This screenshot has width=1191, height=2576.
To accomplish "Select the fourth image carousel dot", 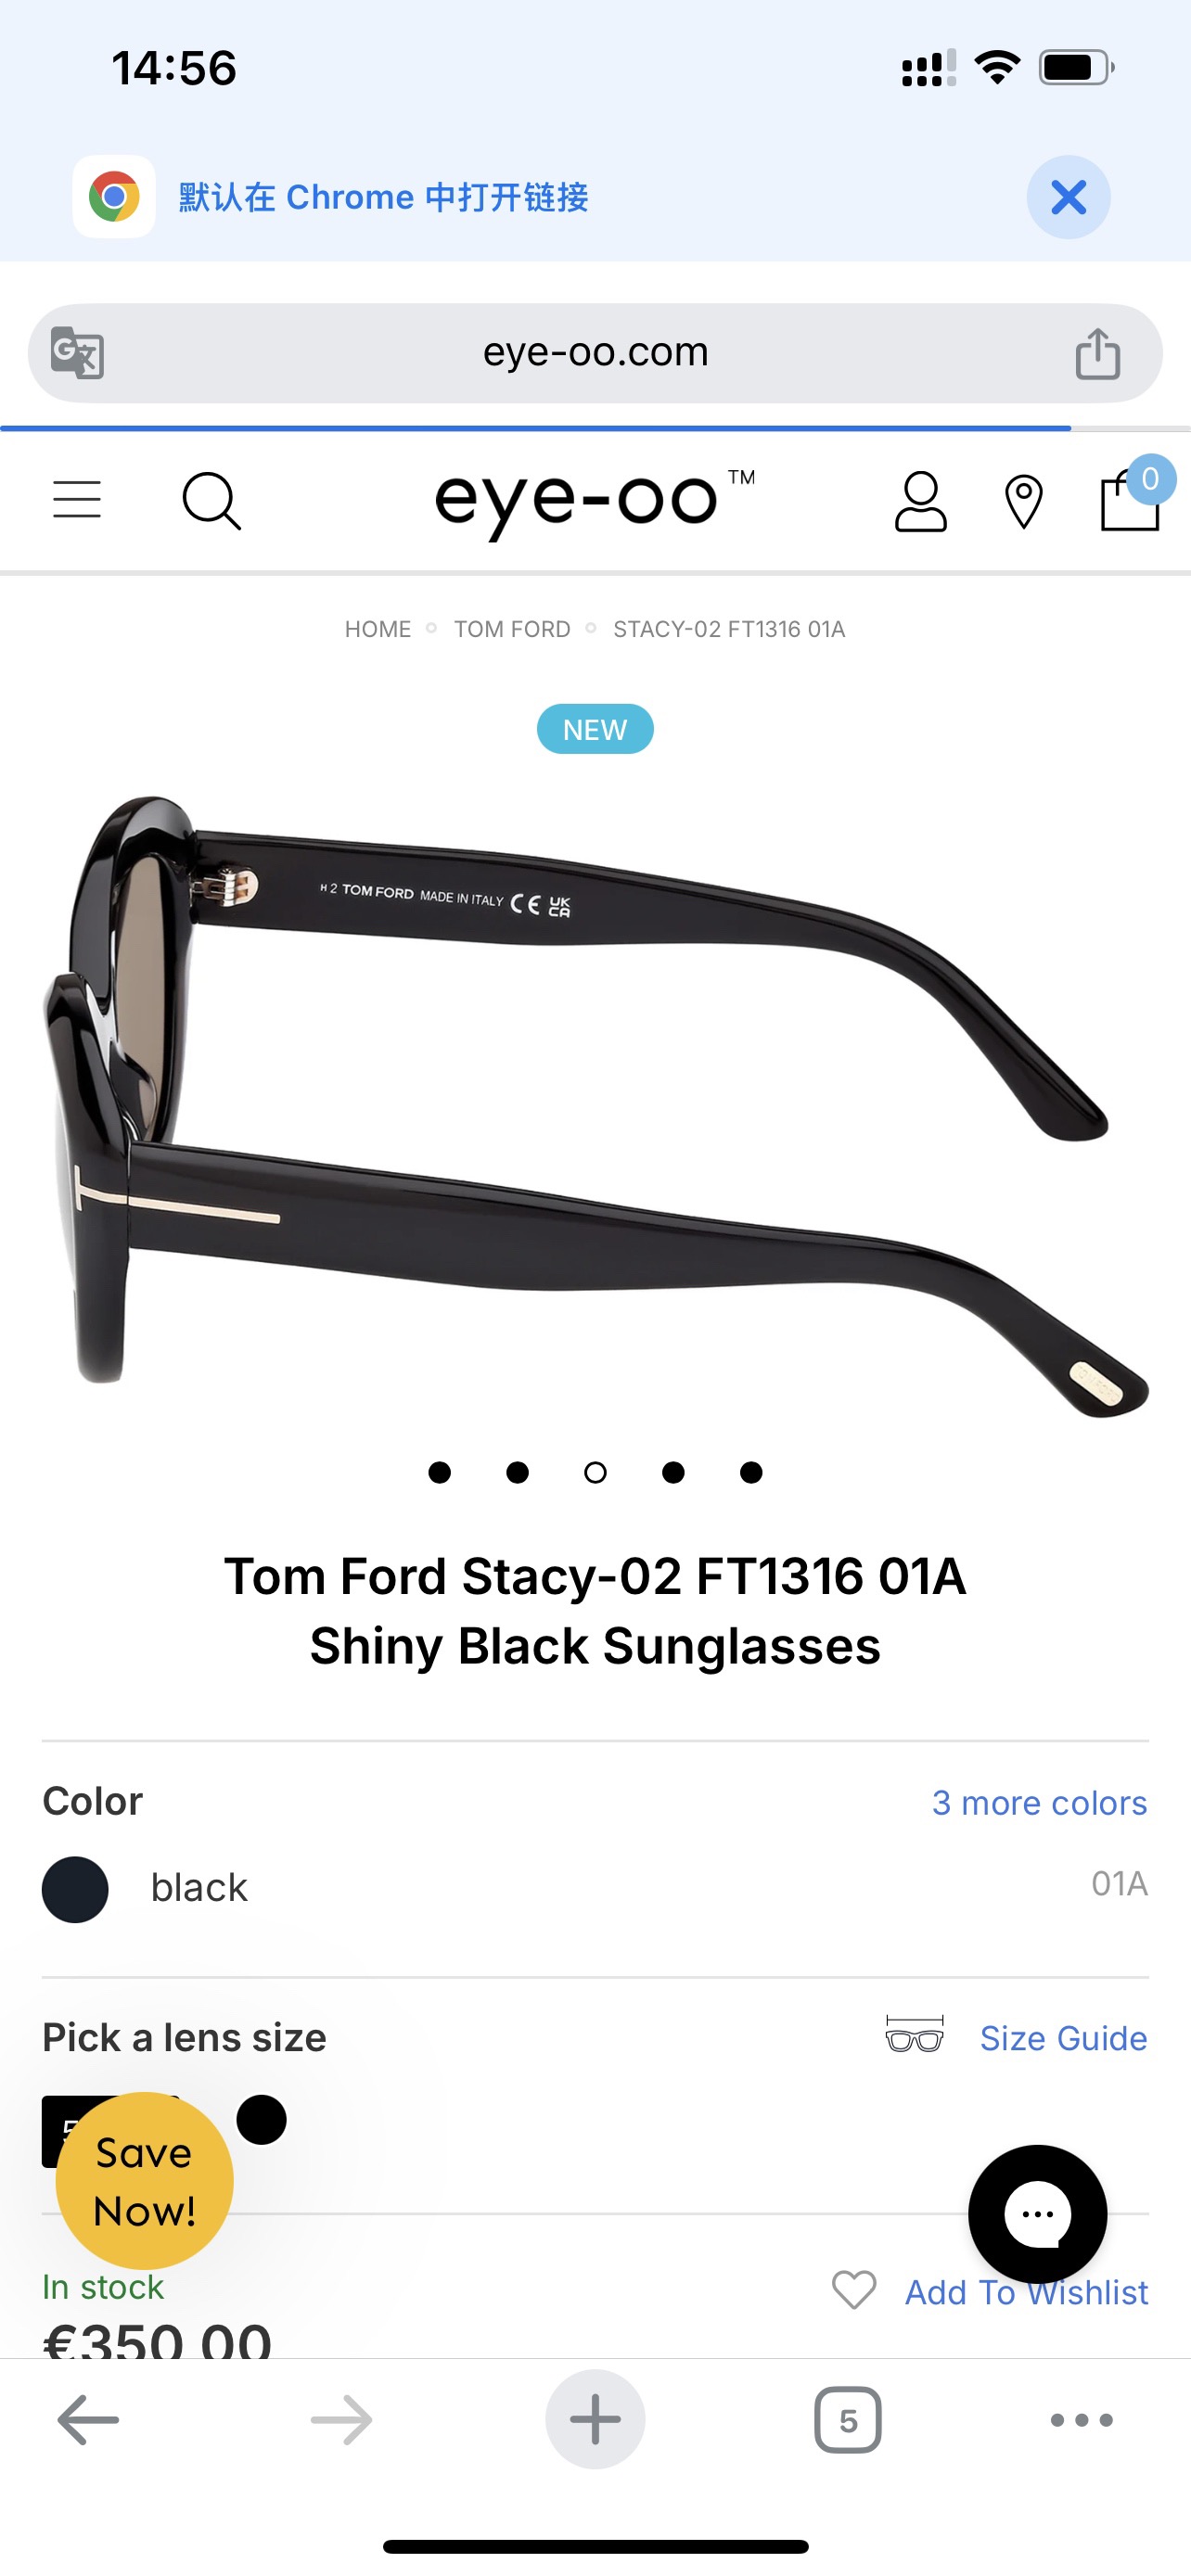I will (673, 1472).
